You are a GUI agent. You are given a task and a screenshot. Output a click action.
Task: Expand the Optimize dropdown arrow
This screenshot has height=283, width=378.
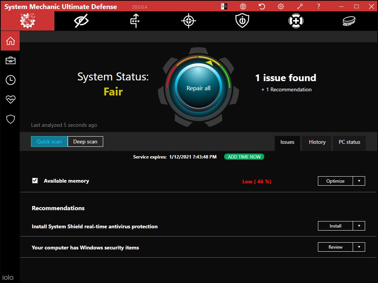point(359,181)
